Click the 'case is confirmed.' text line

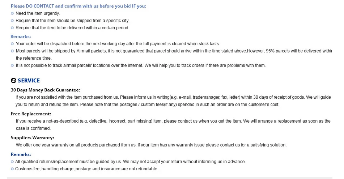33,128
